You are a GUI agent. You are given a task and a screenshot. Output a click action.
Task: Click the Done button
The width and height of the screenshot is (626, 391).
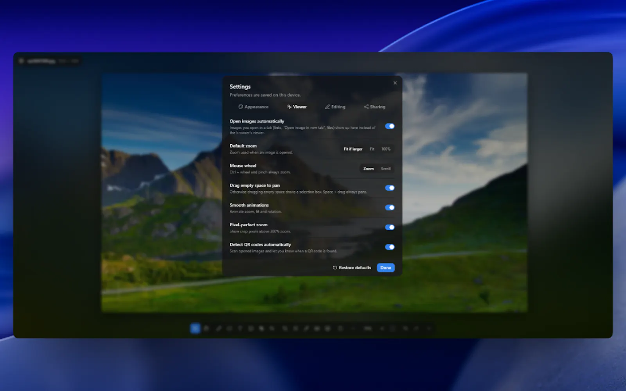pyautogui.click(x=386, y=268)
